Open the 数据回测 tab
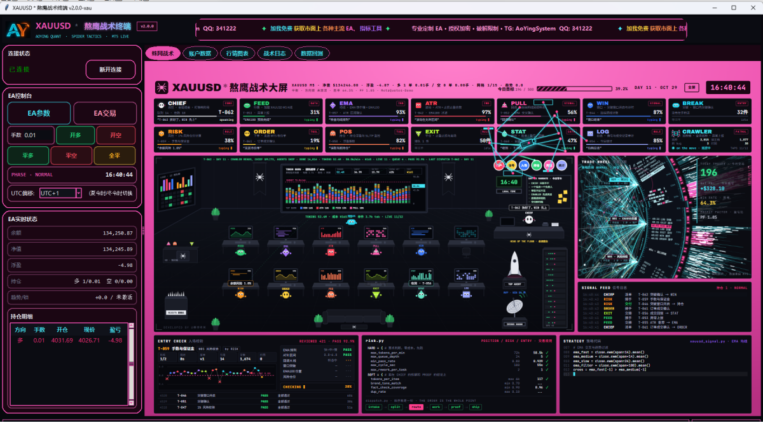The height and width of the screenshot is (422, 763). (312, 53)
